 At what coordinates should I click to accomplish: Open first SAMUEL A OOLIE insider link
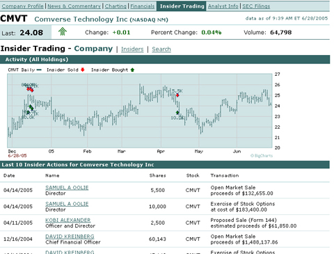[x=67, y=187]
